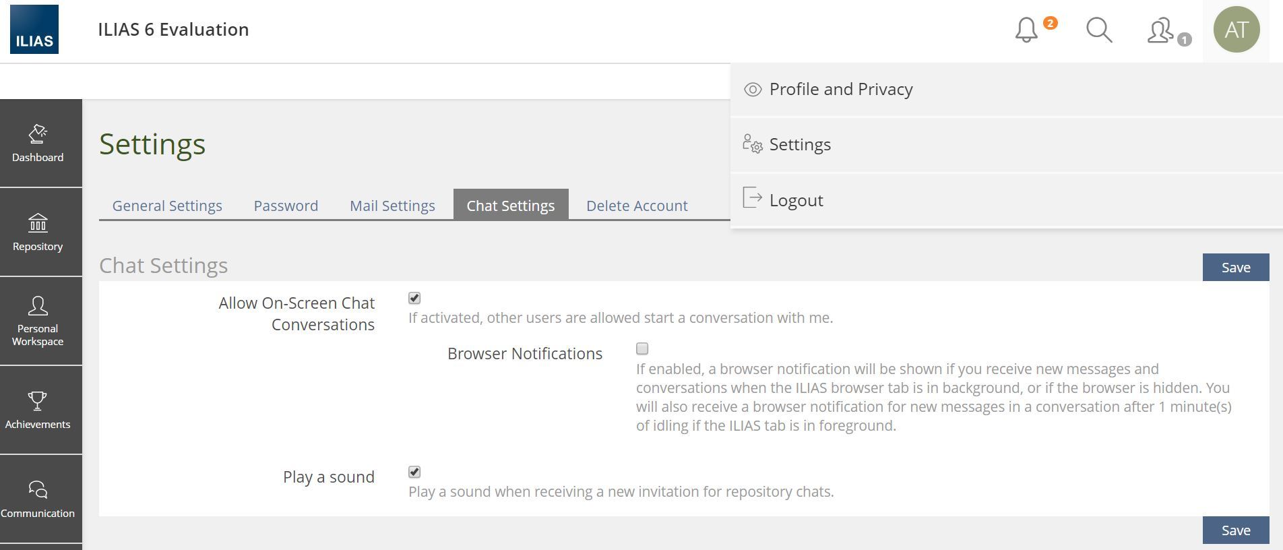Click the top Save button
The image size is (1283, 550).
[x=1235, y=268]
